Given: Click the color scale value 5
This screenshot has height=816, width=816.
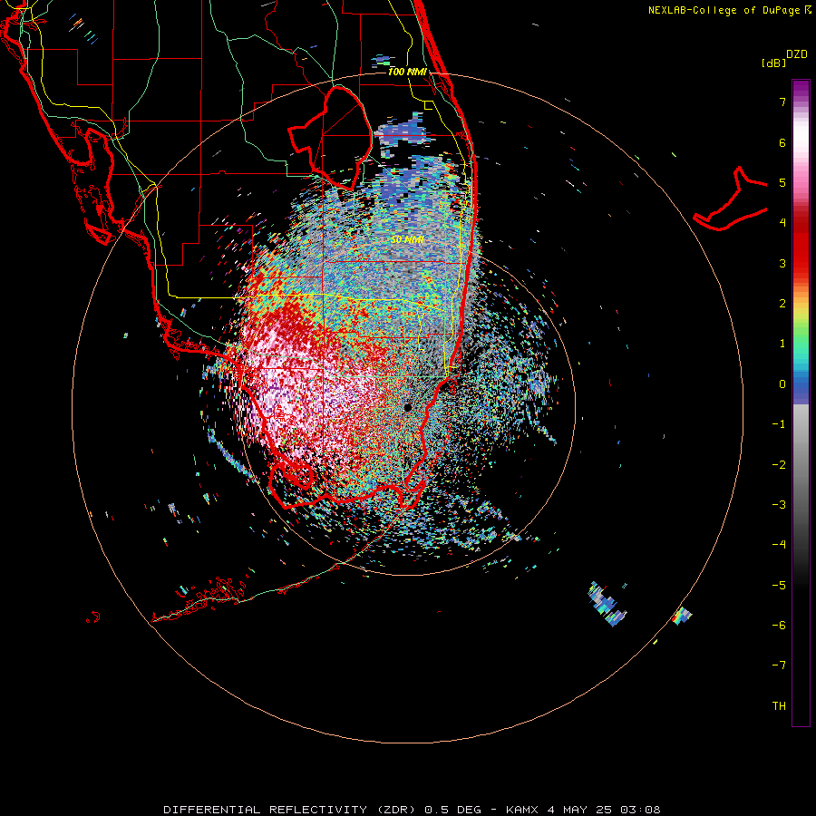Looking at the screenshot, I should (x=782, y=182).
